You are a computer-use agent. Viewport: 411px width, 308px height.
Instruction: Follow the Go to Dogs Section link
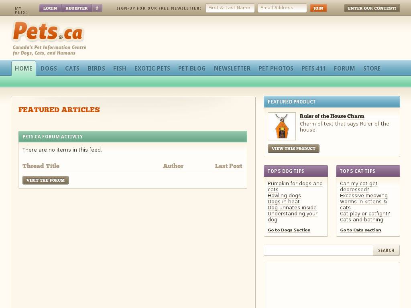pyautogui.click(x=289, y=230)
